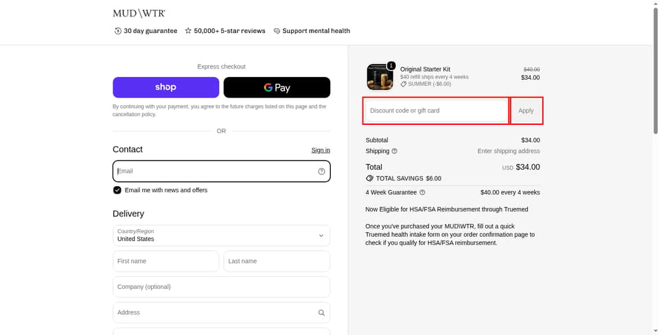Click the 30 day guarantee clock icon
This screenshot has height=335, width=659.
point(117,31)
